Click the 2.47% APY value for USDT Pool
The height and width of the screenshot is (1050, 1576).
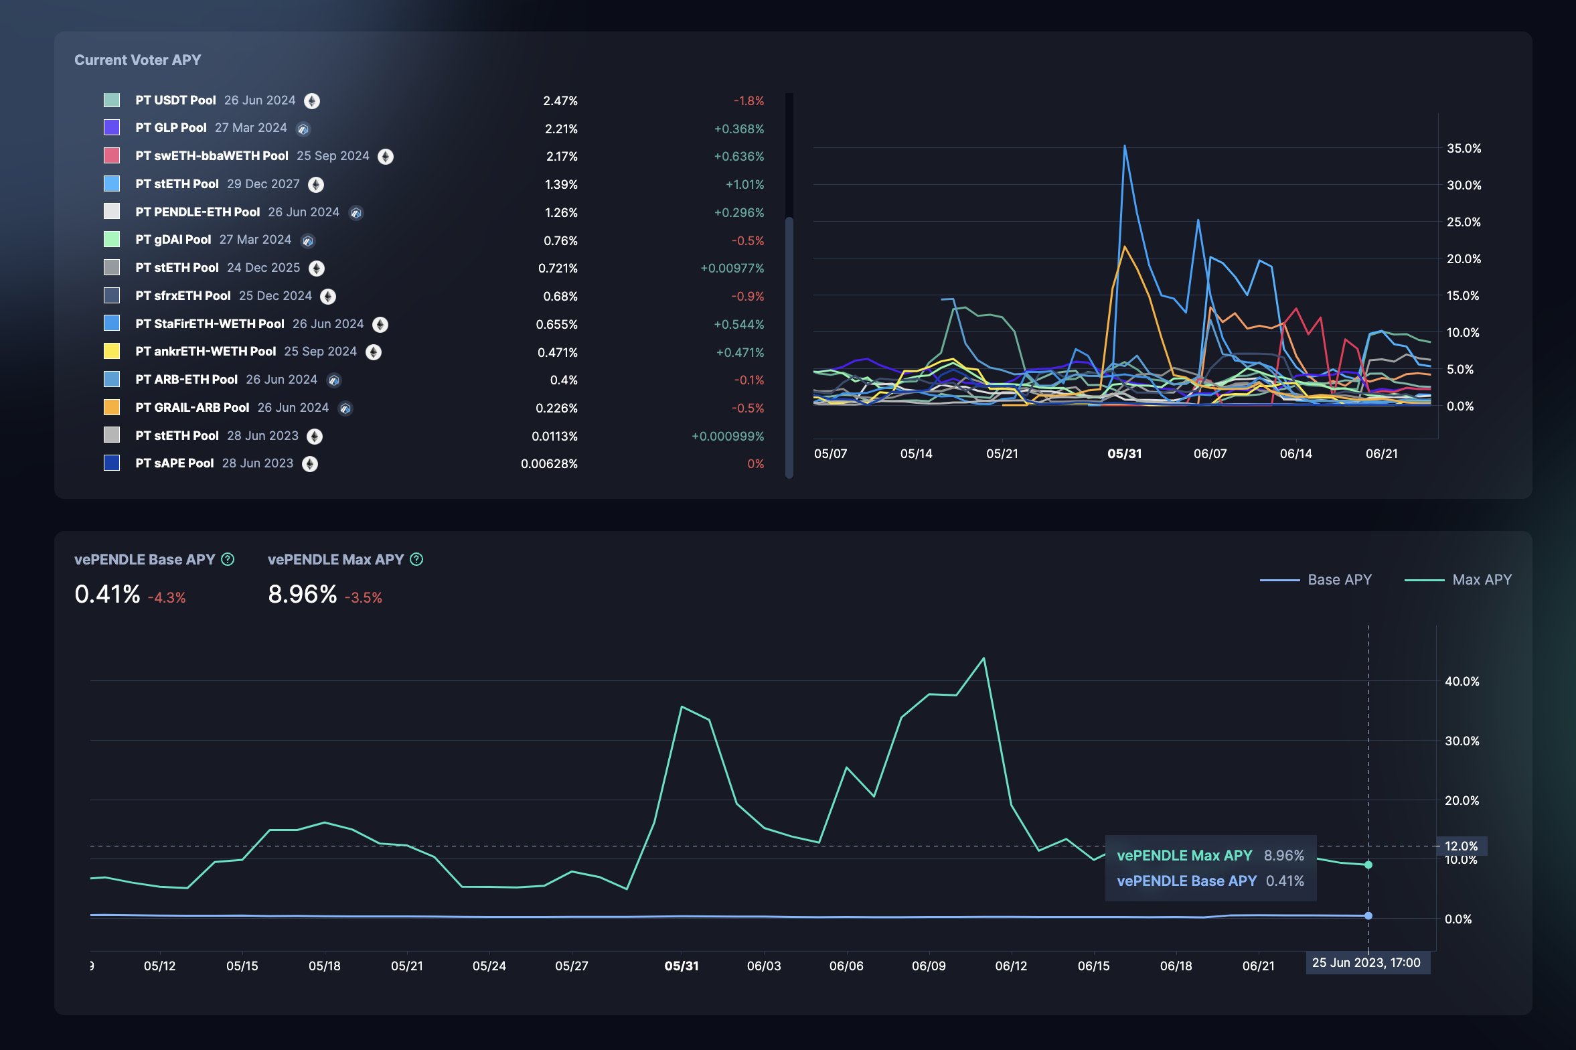tap(560, 101)
